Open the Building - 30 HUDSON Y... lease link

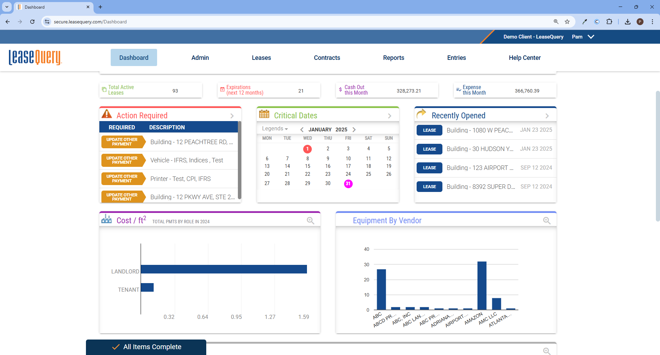[480, 149]
